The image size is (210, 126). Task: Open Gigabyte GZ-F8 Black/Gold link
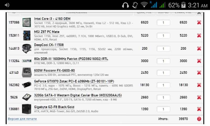click(54, 107)
